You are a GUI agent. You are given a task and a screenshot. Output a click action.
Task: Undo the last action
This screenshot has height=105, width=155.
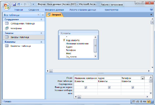pos(19,4)
